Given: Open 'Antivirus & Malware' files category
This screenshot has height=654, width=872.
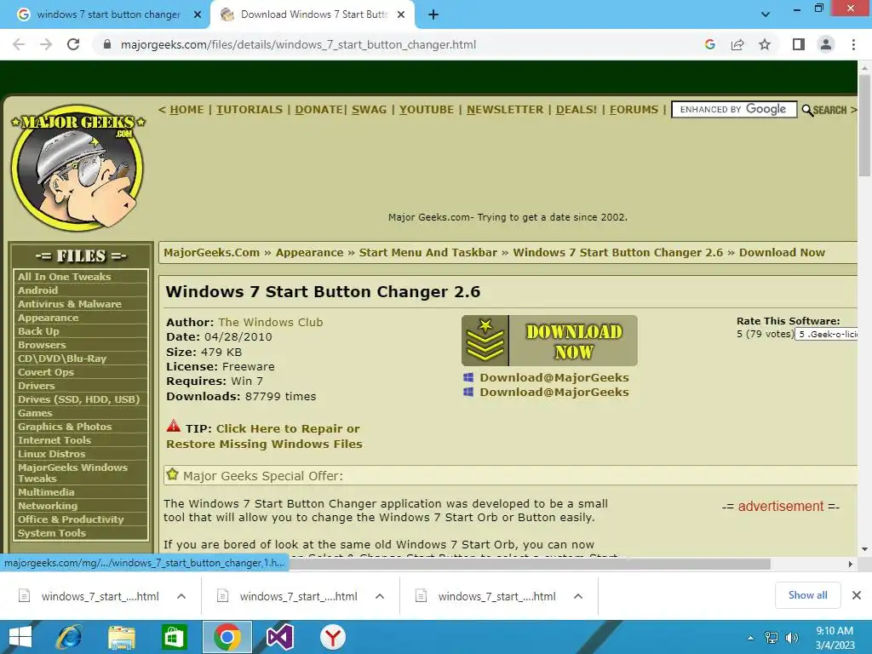Looking at the screenshot, I should point(70,304).
